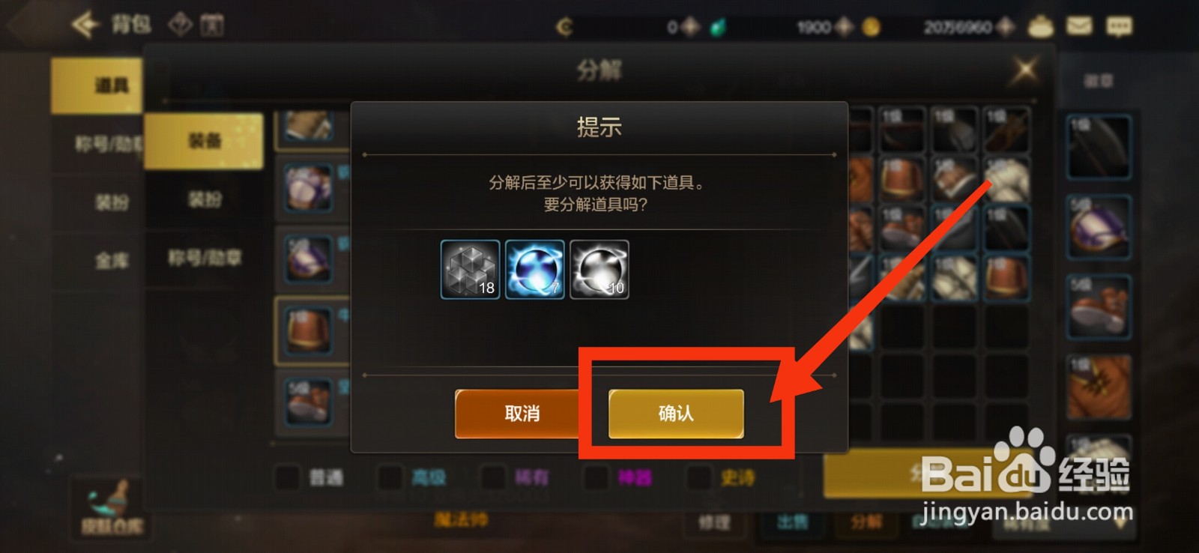Select the gray cube material icon

click(470, 270)
